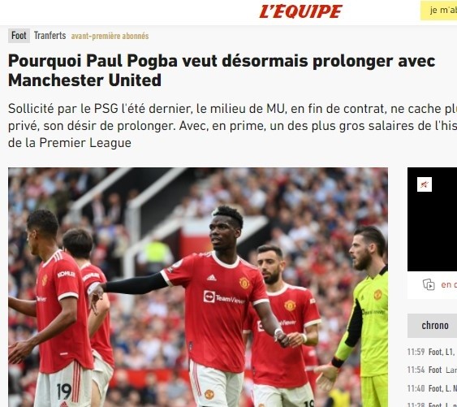Open the Tranferts section link
The width and height of the screenshot is (457, 407).
click(50, 36)
